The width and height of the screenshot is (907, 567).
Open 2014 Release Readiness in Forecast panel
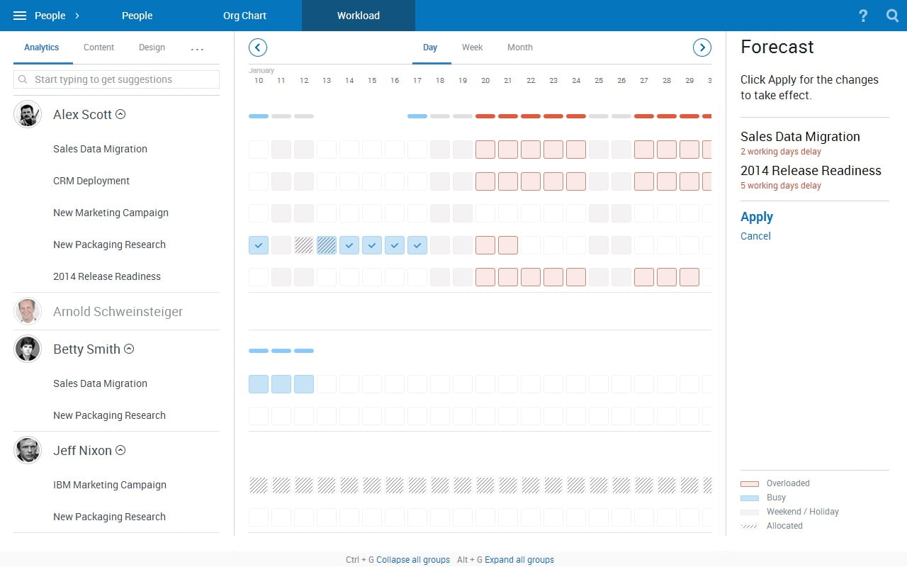click(x=811, y=171)
